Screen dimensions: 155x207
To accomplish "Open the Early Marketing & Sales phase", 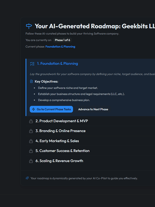I will (59, 141).
